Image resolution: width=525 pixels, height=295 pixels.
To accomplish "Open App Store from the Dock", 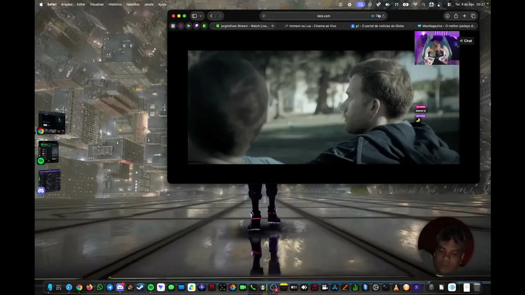I will [335, 288].
